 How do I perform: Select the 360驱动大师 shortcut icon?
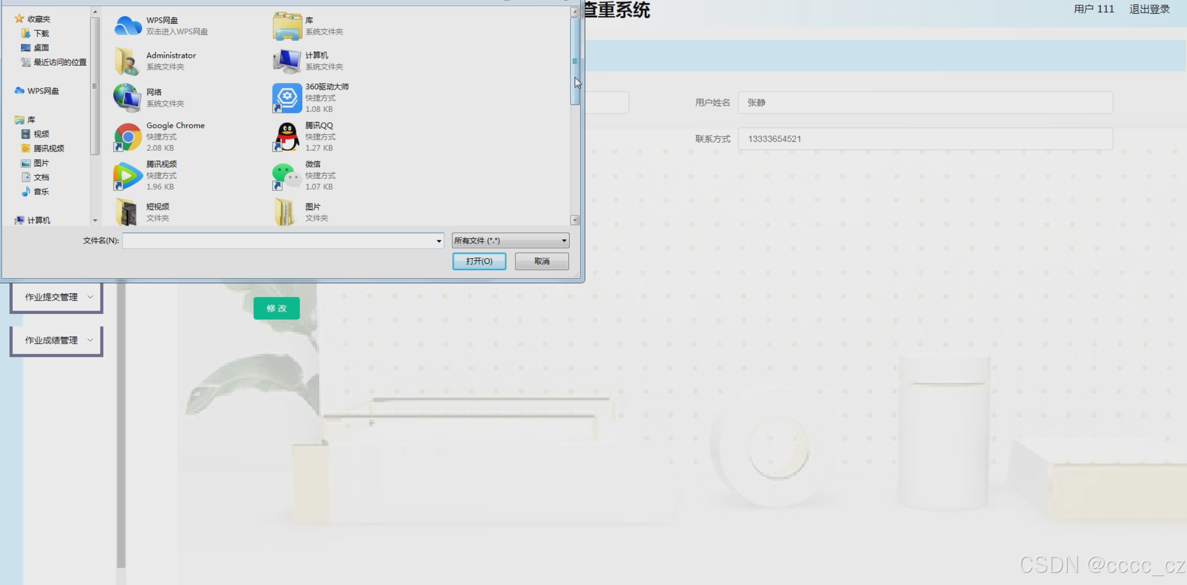(x=287, y=98)
